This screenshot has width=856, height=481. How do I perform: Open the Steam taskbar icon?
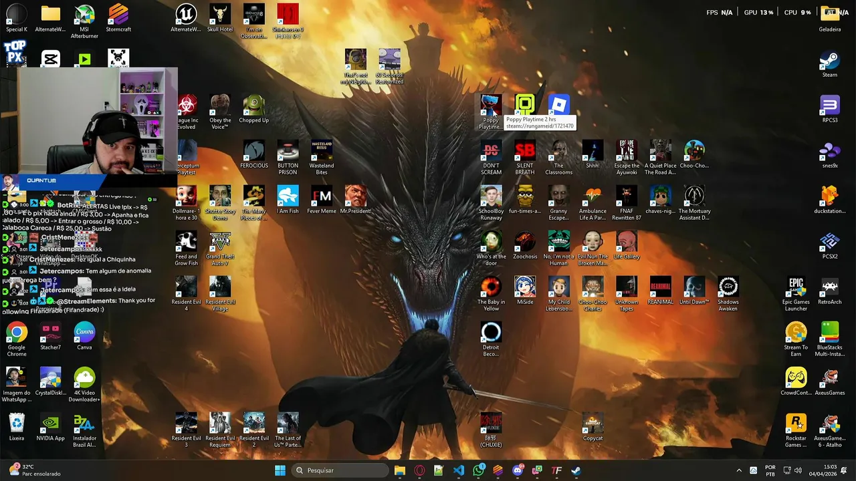tap(576, 470)
